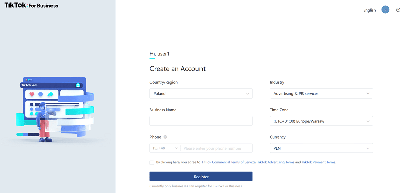
Task: Click the TikTok Ads illustration graphic
Action: [x=55, y=110]
